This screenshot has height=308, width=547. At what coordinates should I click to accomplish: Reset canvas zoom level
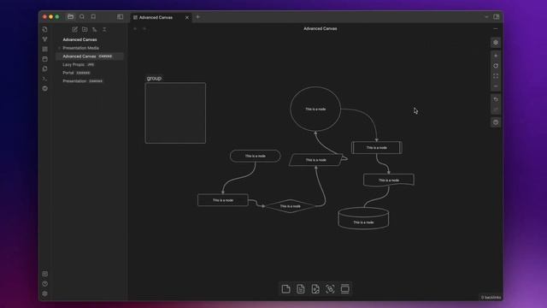496,66
